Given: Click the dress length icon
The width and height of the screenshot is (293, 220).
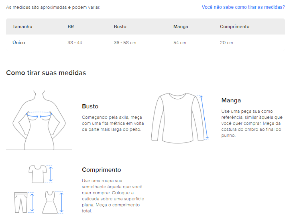Looking at the screenshot, I should tap(49, 202).
